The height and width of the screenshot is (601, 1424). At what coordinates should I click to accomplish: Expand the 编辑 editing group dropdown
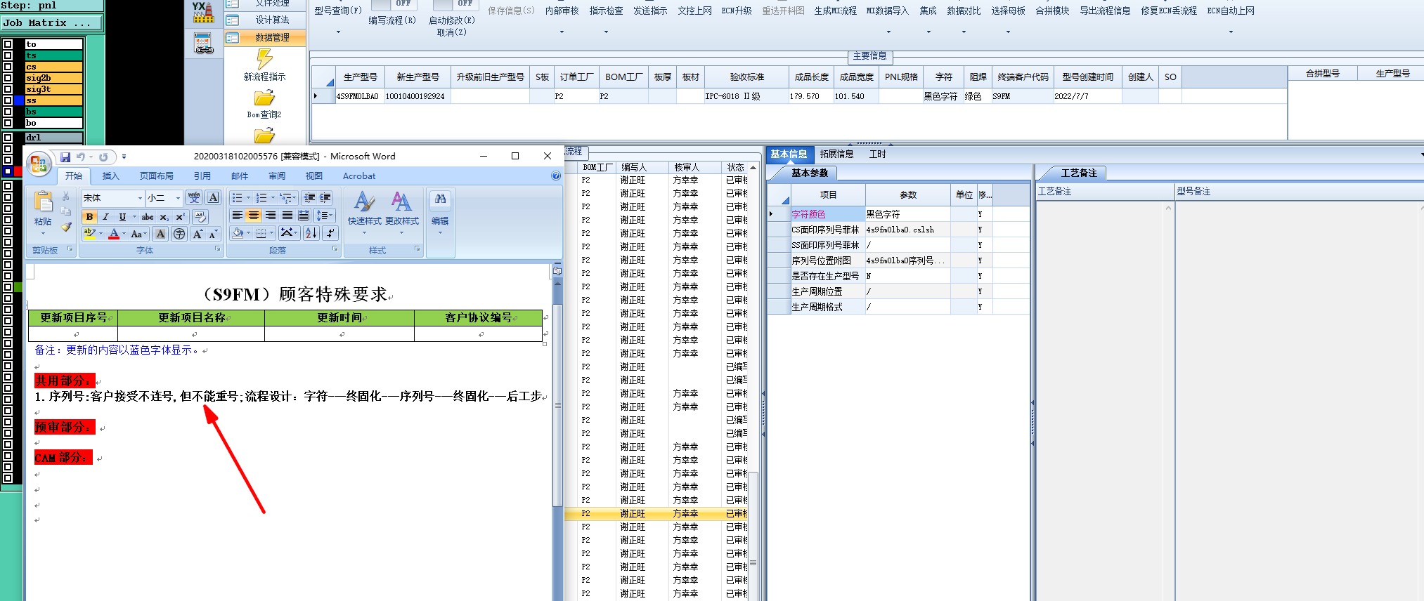[440, 212]
